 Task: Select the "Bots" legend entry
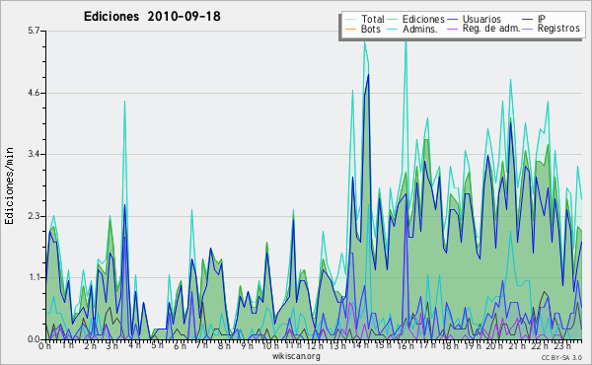[x=371, y=29]
